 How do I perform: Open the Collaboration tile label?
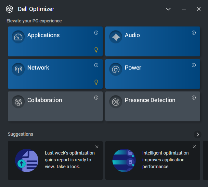tap(45, 100)
